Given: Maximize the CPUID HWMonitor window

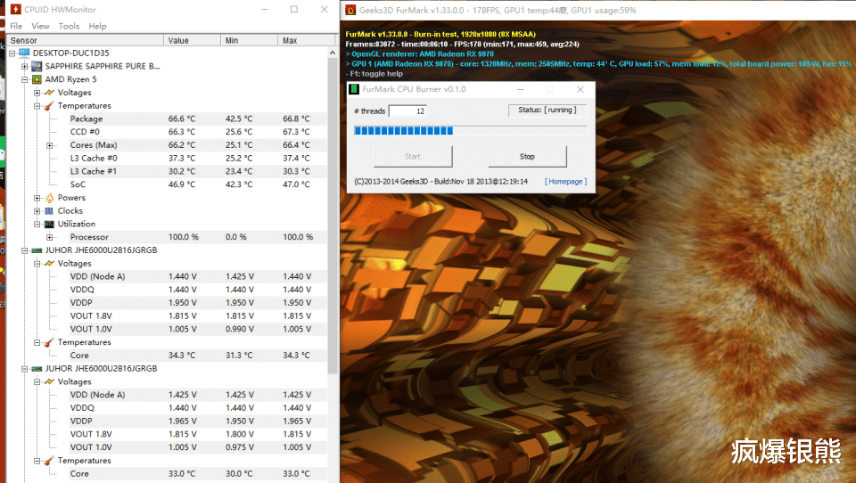Looking at the screenshot, I should coord(294,9).
